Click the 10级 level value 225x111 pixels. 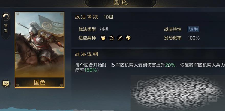(108, 17)
